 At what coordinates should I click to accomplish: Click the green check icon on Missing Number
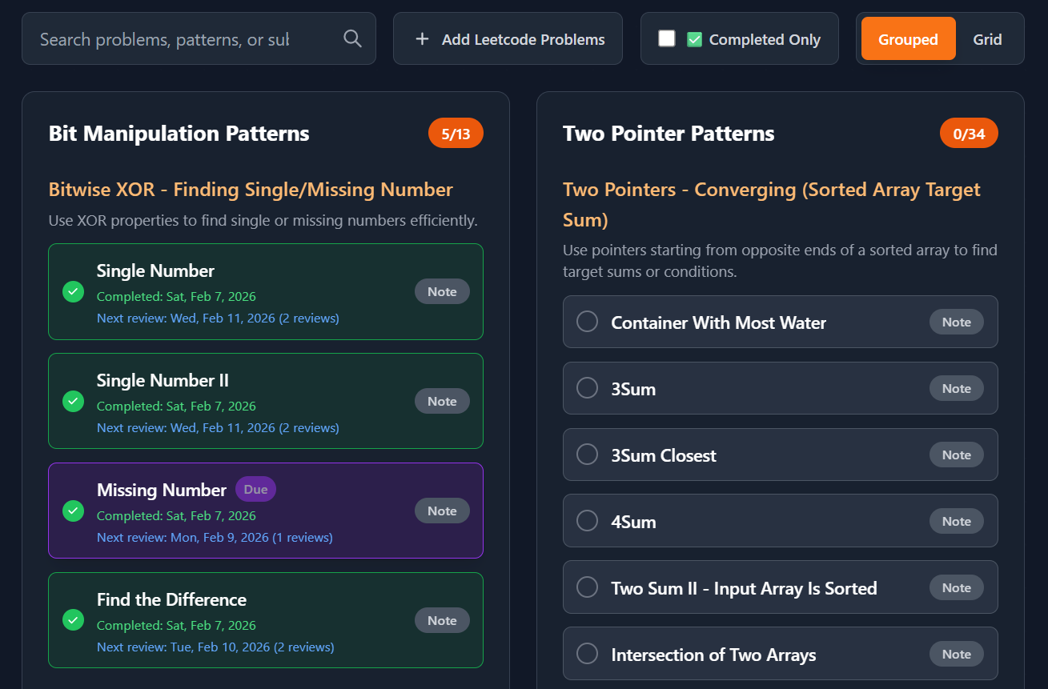[x=73, y=511]
